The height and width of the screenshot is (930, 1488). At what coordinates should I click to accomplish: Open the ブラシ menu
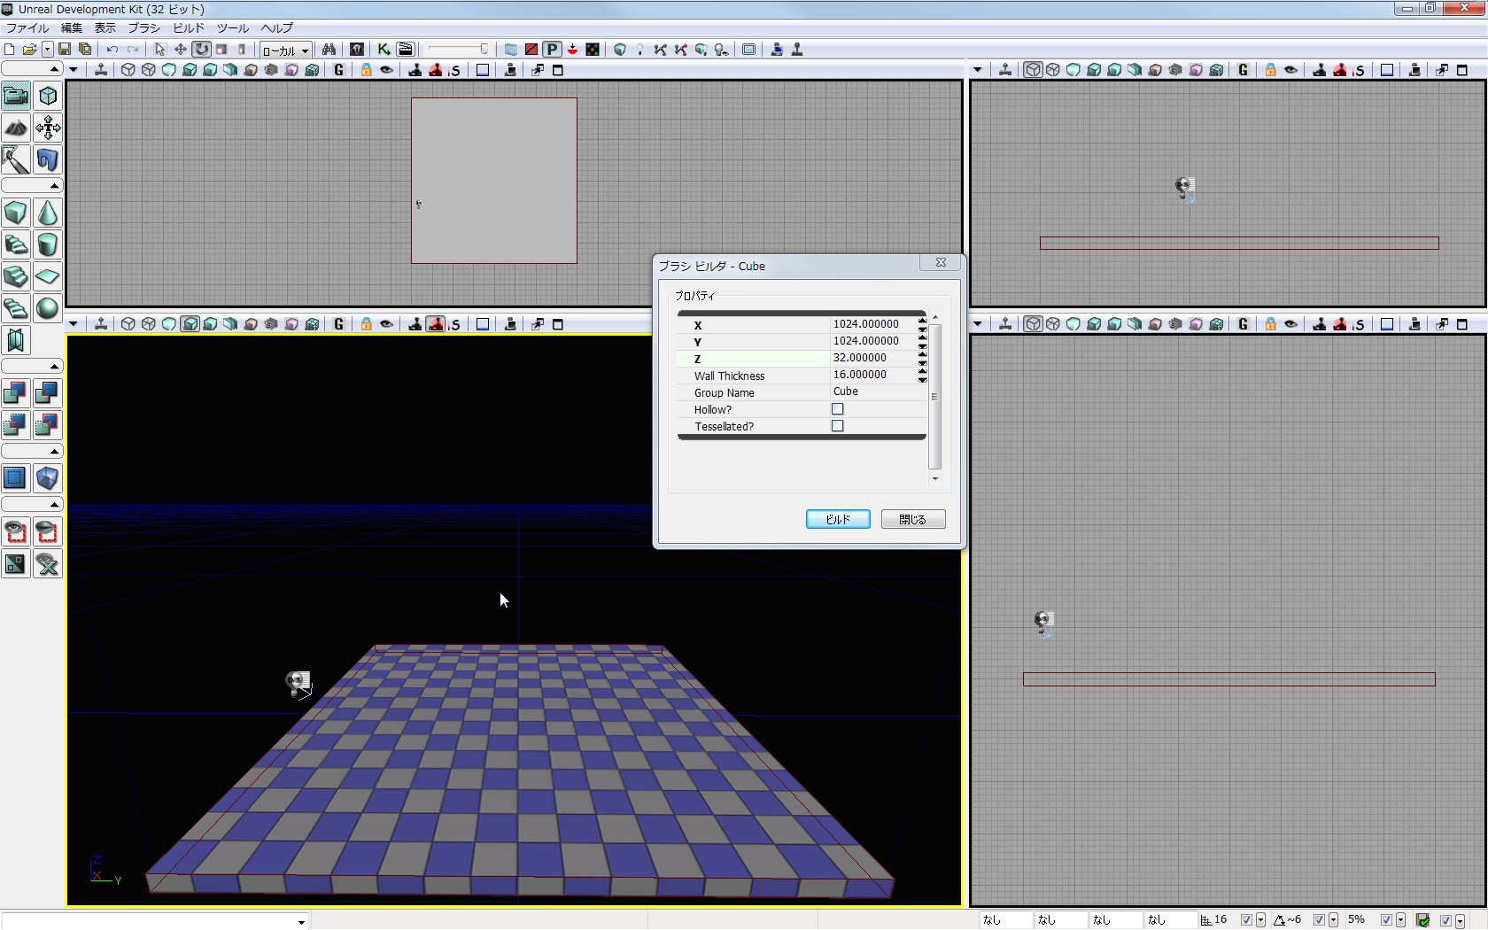coord(143,28)
